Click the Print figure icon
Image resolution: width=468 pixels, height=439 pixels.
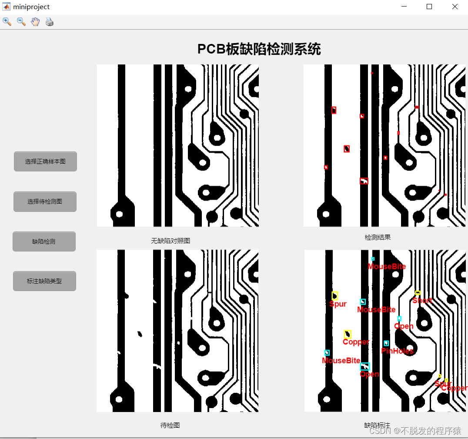click(x=49, y=21)
